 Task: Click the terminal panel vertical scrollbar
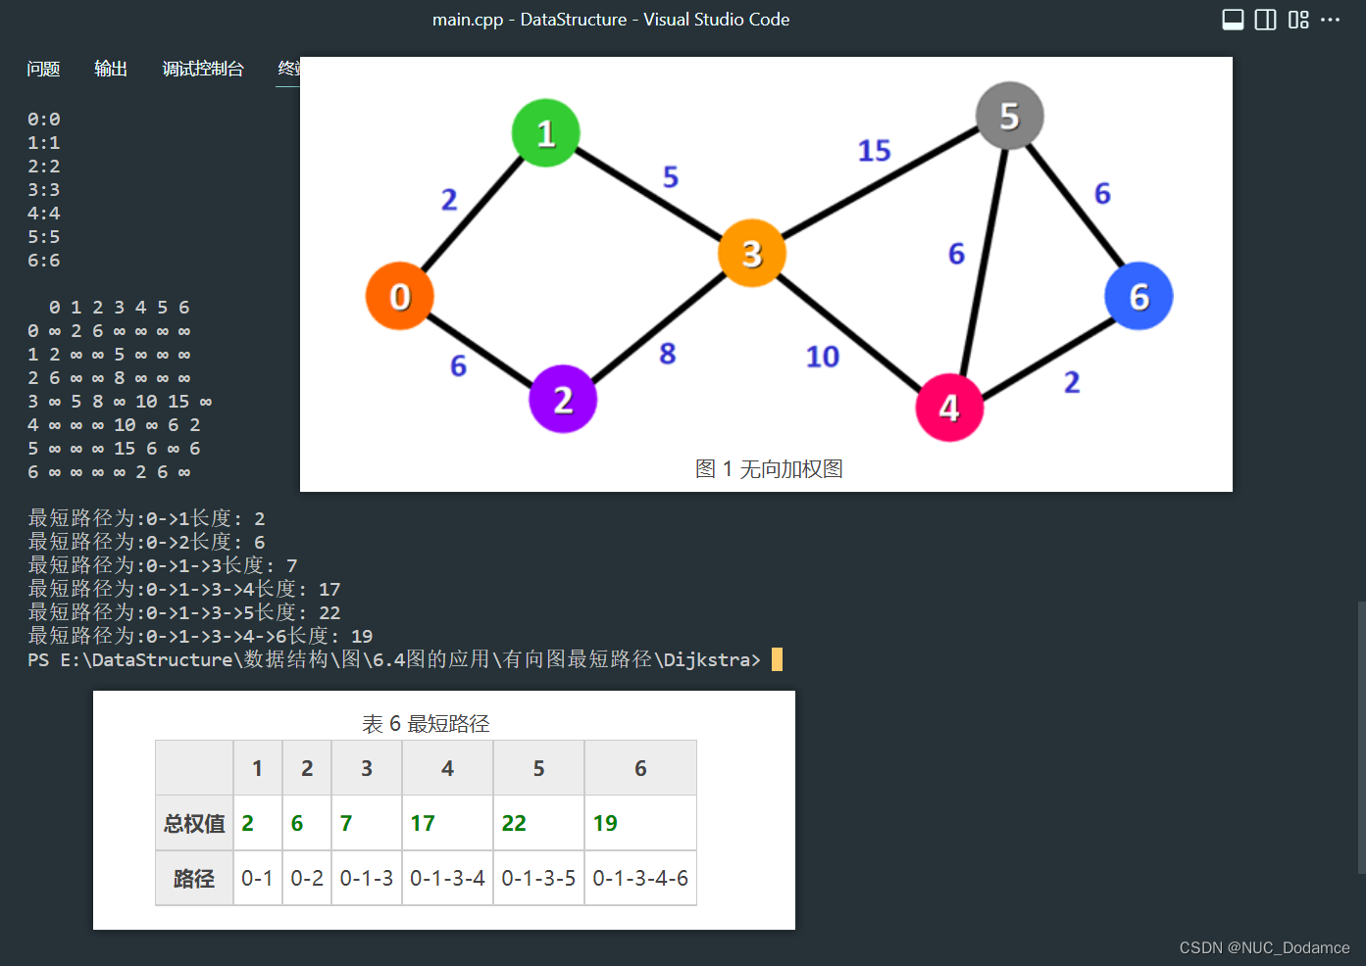(x=1361, y=737)
